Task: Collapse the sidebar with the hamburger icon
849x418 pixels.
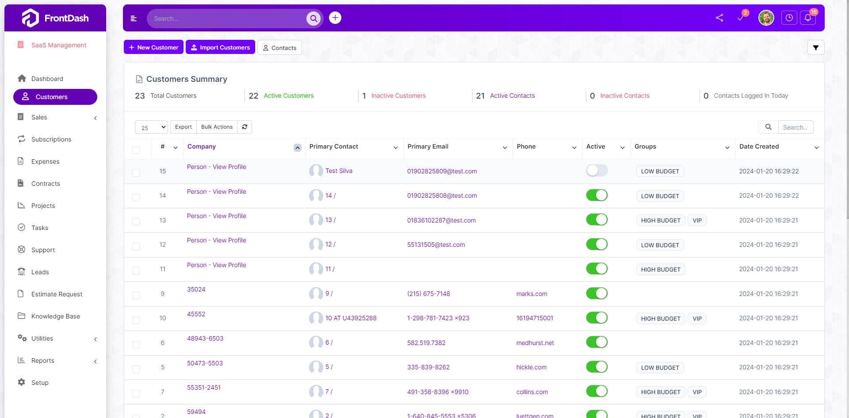Action: pyautogui.click(x=134, y=19)
